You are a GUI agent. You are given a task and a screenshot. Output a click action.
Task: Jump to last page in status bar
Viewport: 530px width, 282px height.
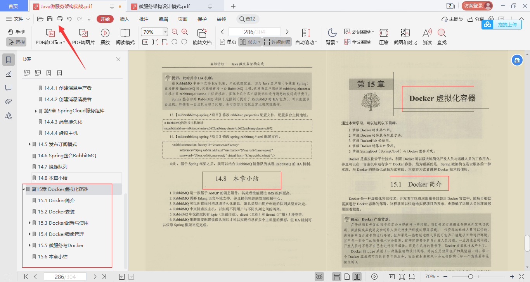click(104, 277)
